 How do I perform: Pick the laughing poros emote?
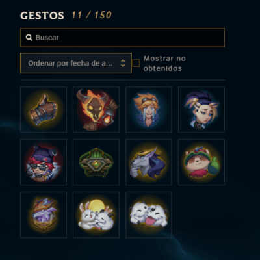click(149, 214)
